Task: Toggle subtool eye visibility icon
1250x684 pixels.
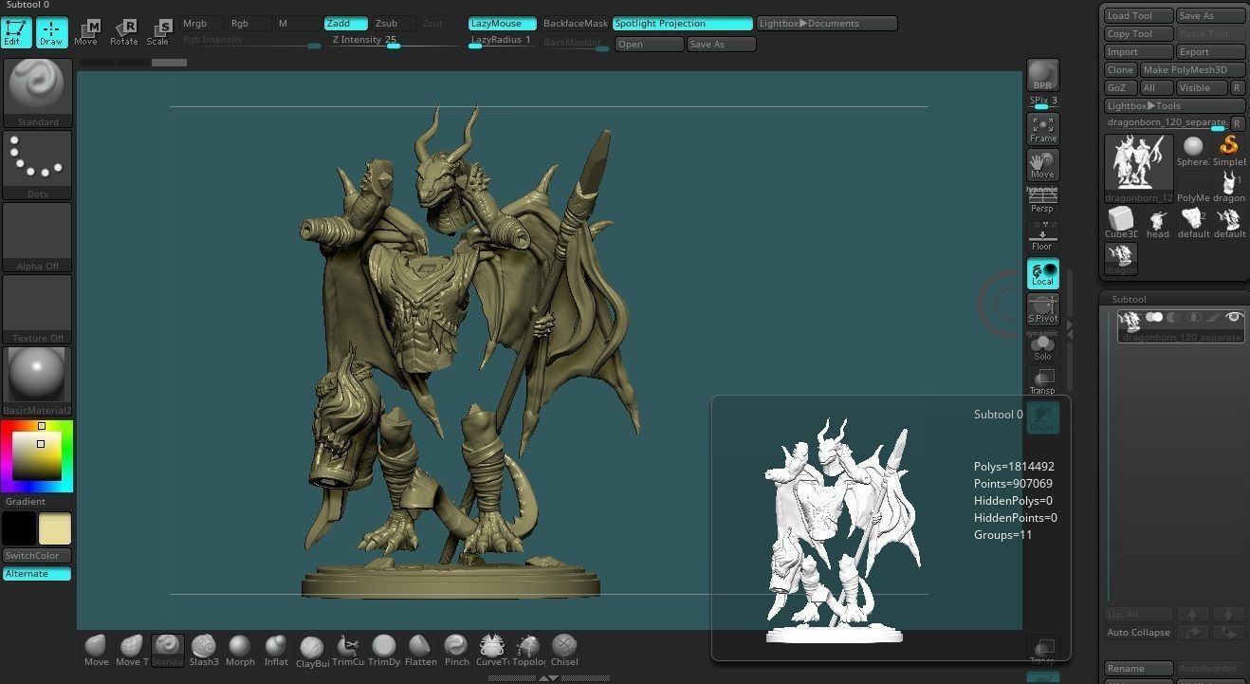Action: point(1234,317)
